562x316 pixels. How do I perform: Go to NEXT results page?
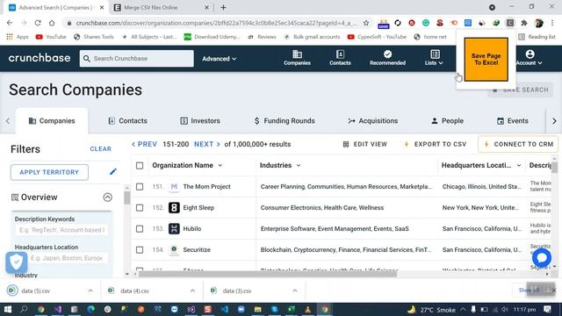point(207,144)
